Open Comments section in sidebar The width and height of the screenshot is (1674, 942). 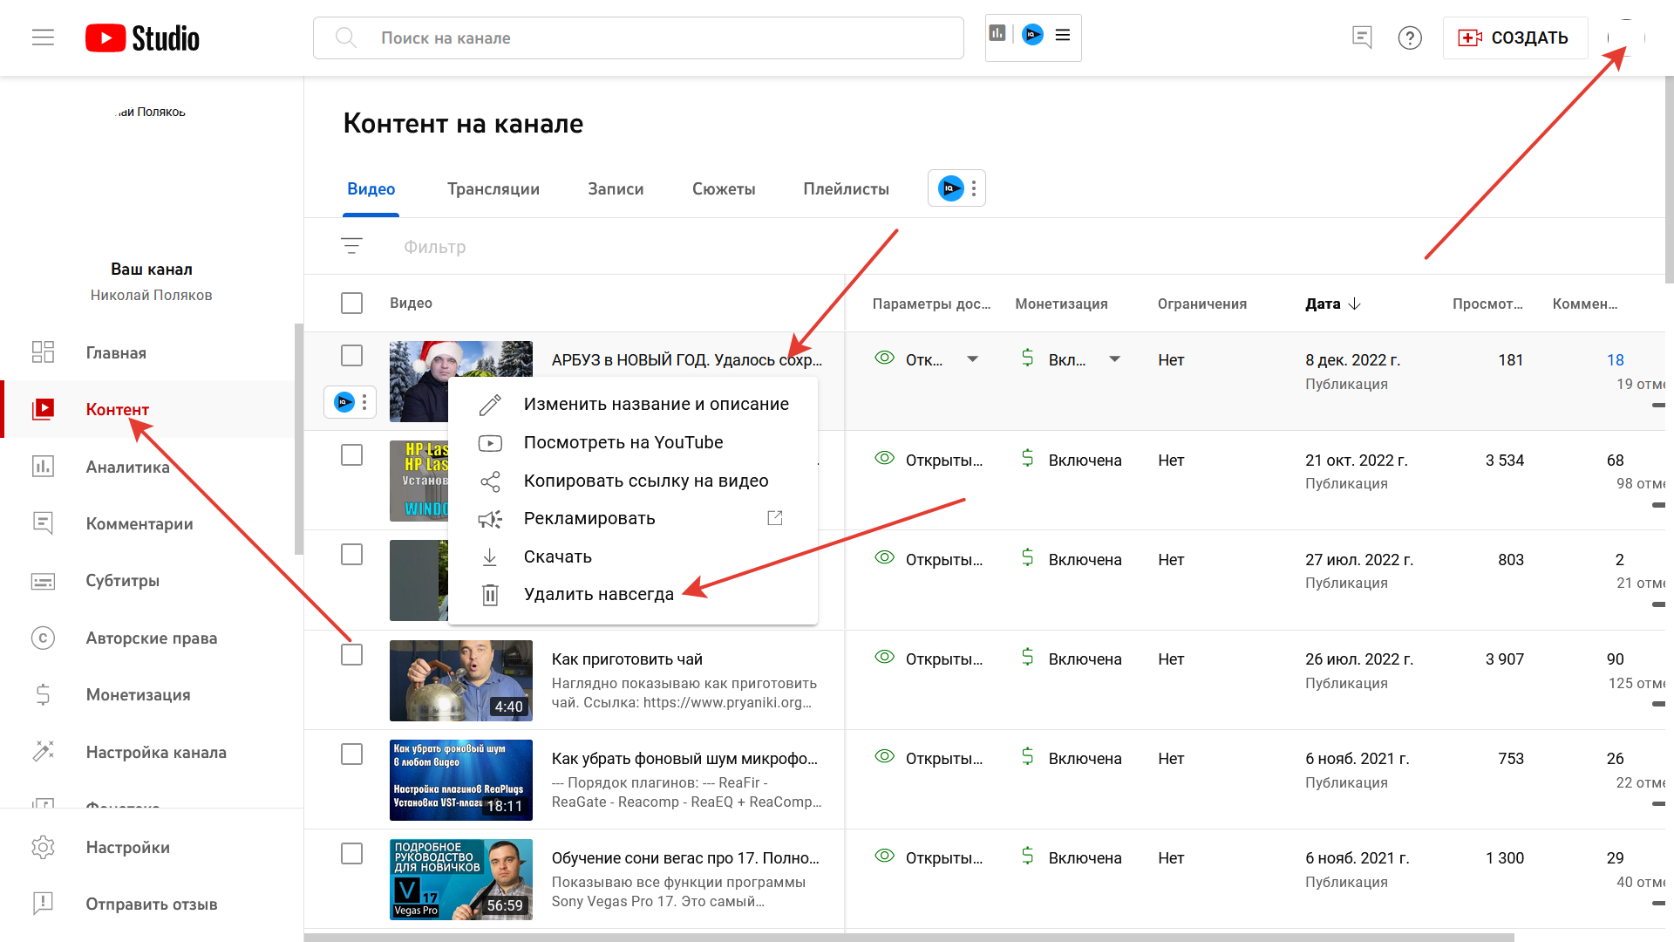pyautogui.click(x=139, y=523)
